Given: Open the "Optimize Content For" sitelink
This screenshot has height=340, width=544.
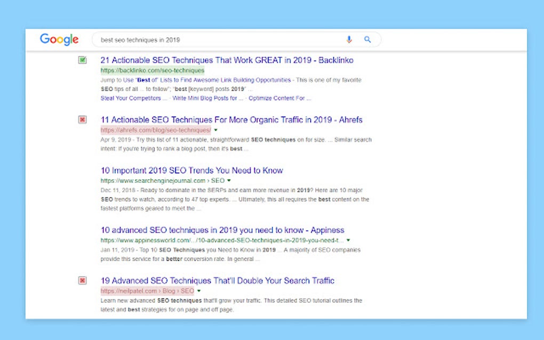Looking at the screenshot, I should pyautogui.click(x=279, y=98).
